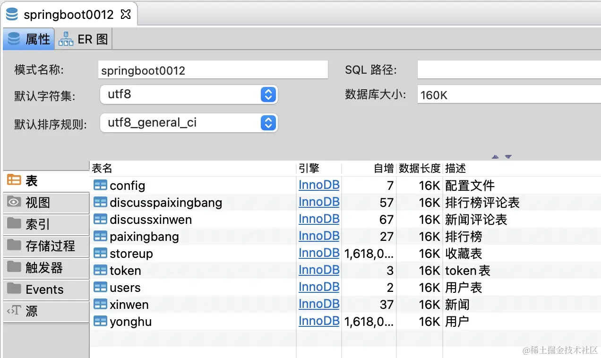The width and height of the screenshot is (601, 358).
Task: Click the 新闻评论表 description cell
Action: pyautogui.click(x=476, y=220)
